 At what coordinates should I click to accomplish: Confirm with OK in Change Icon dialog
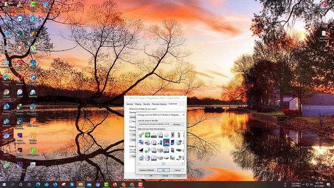coord(163,170)
